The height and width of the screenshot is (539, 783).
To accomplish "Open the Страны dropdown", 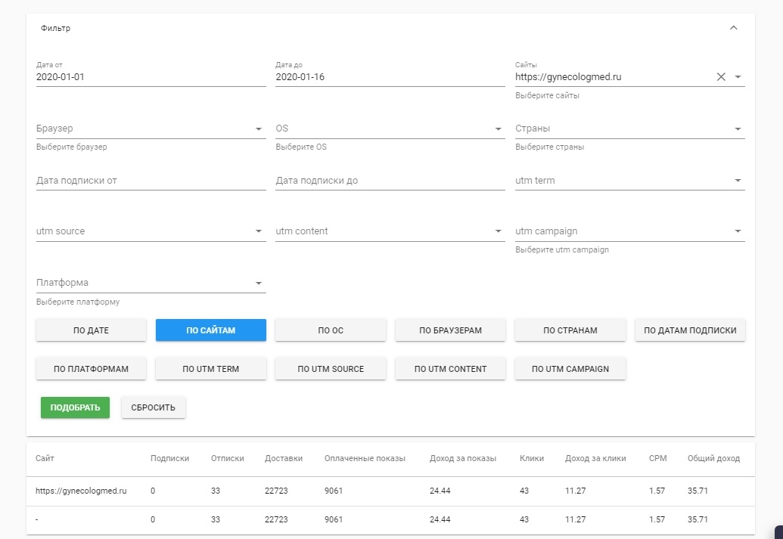I will click(x=629, y=129).
